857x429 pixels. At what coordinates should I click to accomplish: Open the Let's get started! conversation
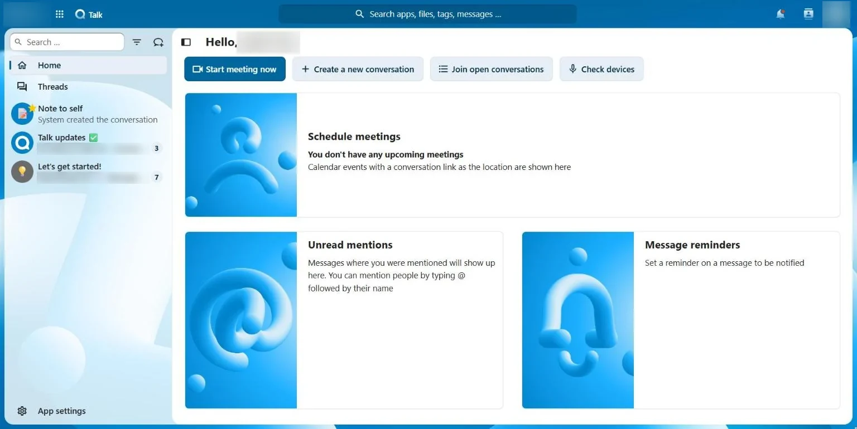[x=88, y=172]
